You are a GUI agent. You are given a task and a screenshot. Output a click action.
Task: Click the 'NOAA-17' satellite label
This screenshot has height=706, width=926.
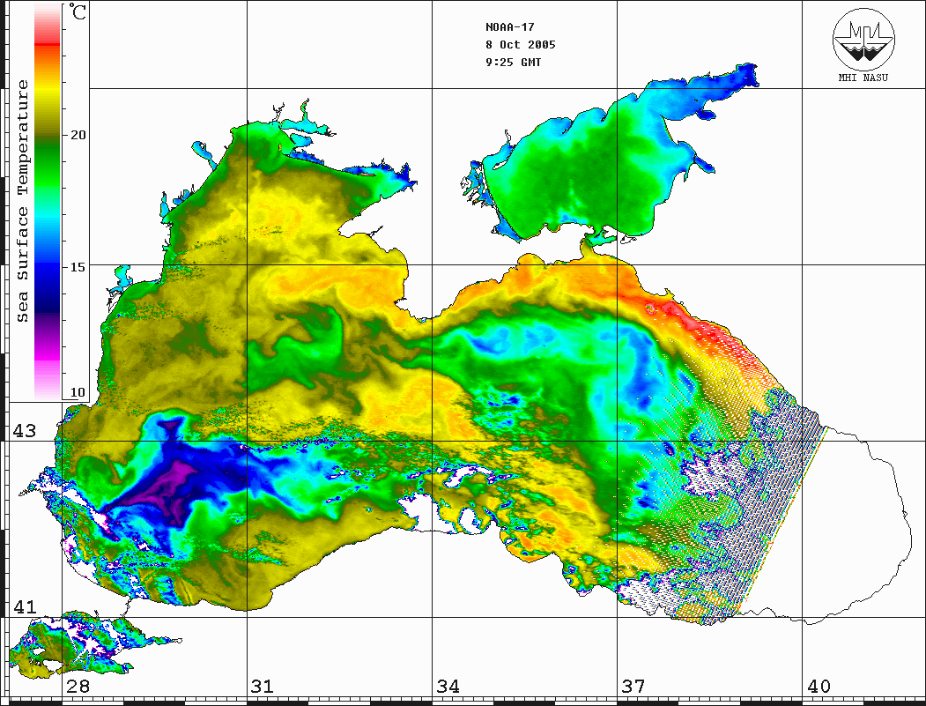(509, 27)
